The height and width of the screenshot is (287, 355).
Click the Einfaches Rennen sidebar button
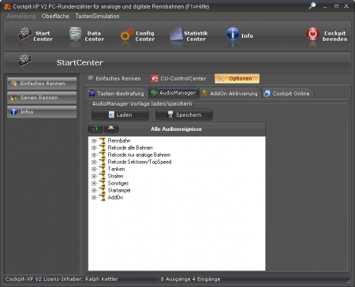coord(42,84)
